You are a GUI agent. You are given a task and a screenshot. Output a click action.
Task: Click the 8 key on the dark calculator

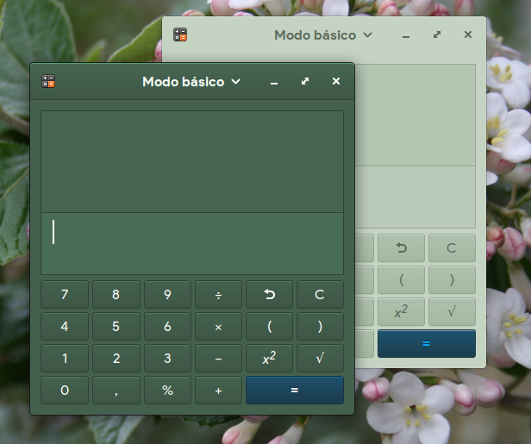click(x=116, y=294)
